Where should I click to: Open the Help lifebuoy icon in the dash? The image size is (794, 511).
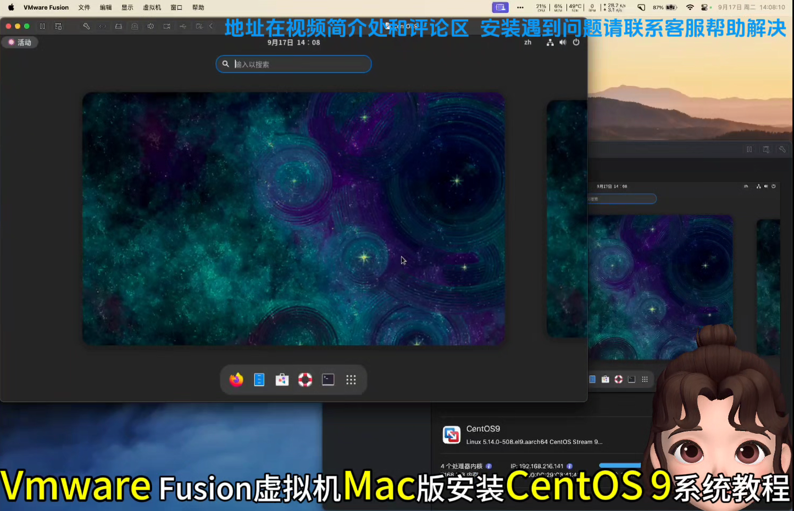click(x=305, y=380)
